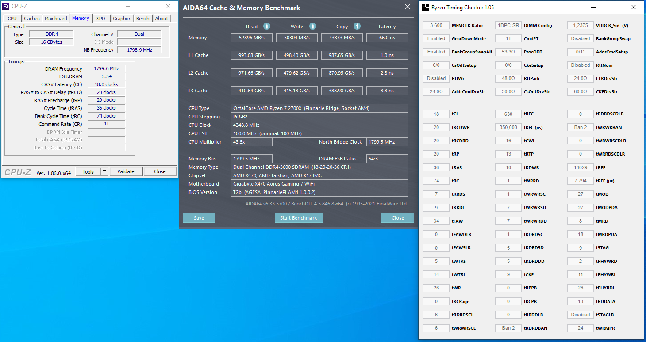Click CPU Multiplier value 43.5x
Image resolution: width=646 pixels, height=342 pixels.
click(252, 142)
